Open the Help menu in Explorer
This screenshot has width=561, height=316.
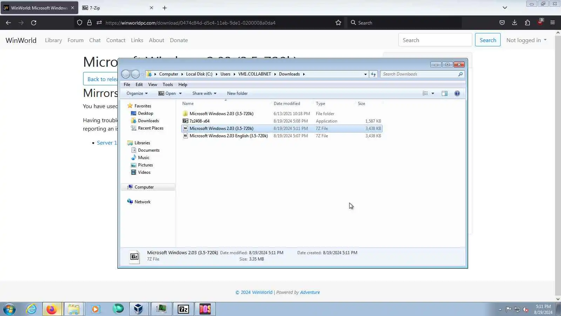[x=183, y=85]
